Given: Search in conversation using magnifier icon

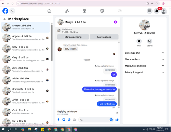Looking at the screenshot, I should coord(149,41).
